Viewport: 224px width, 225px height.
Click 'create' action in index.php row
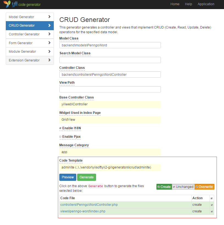point(197,211)
